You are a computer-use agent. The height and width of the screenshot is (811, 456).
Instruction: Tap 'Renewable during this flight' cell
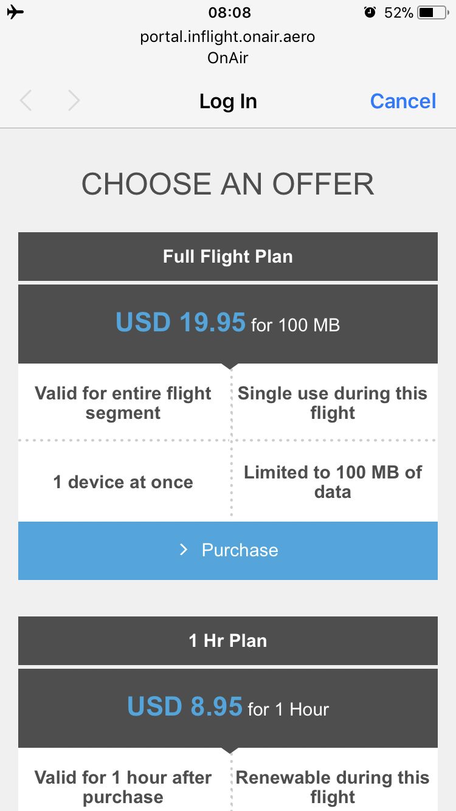click(333, 787)
